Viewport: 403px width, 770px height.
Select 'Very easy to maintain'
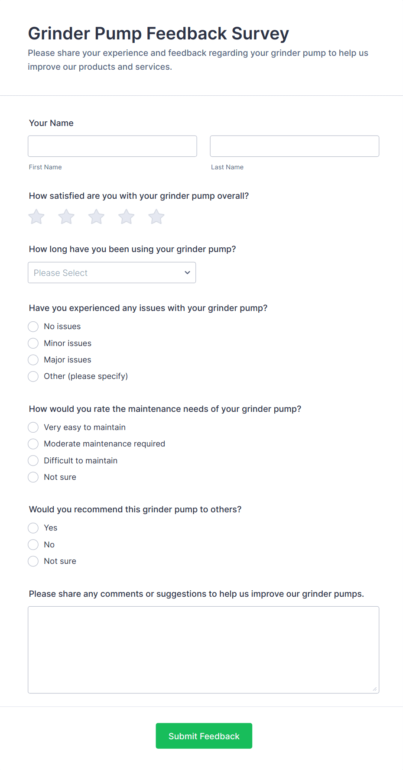(33, 427)
